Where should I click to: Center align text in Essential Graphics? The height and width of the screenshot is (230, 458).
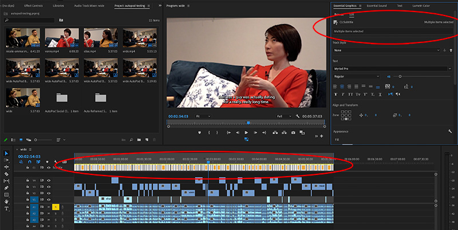[342, 87]
